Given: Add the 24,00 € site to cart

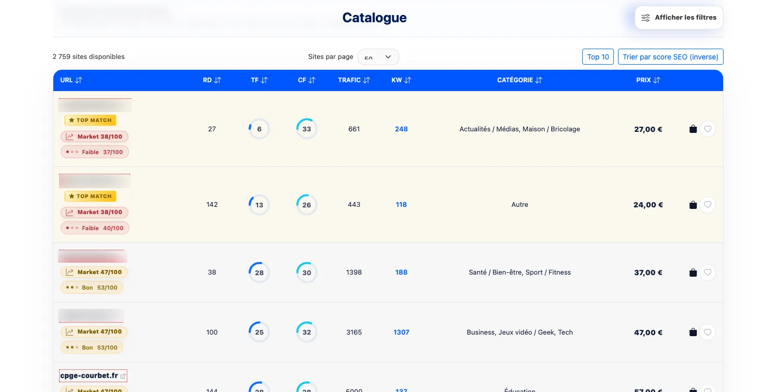Looking at the screenshot, I should (x=693, y=205).
